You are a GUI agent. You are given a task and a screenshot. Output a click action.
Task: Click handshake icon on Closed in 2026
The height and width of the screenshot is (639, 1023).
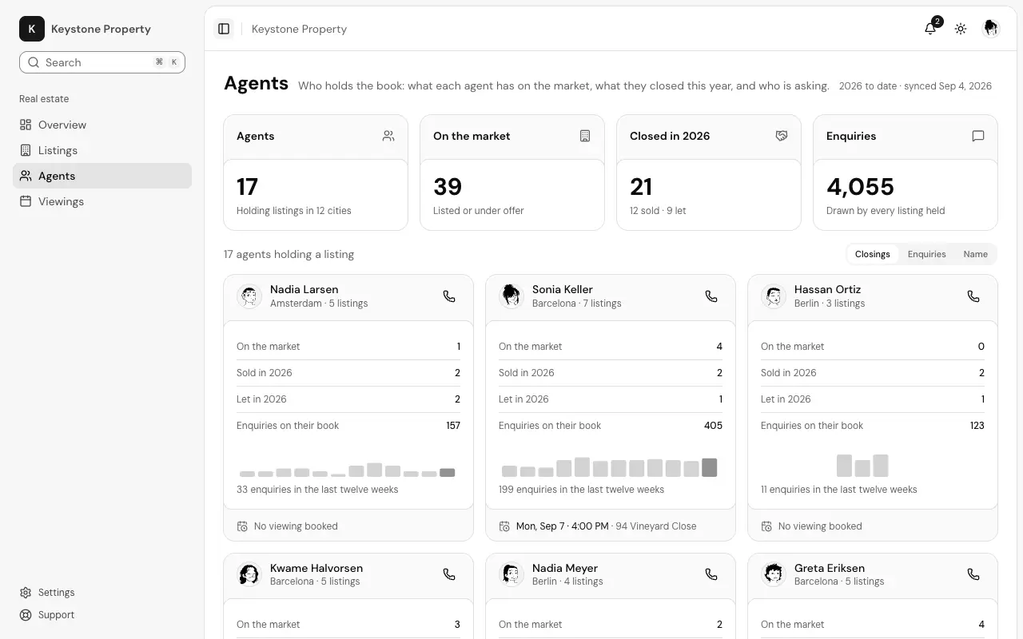782,136
